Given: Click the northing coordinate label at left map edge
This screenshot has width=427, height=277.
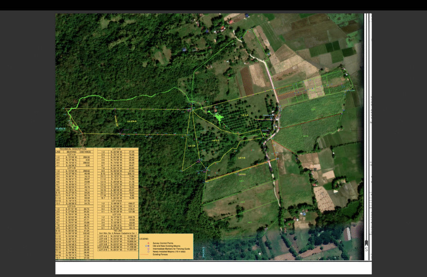Looking at the screenshot, I should coord(61,129).
